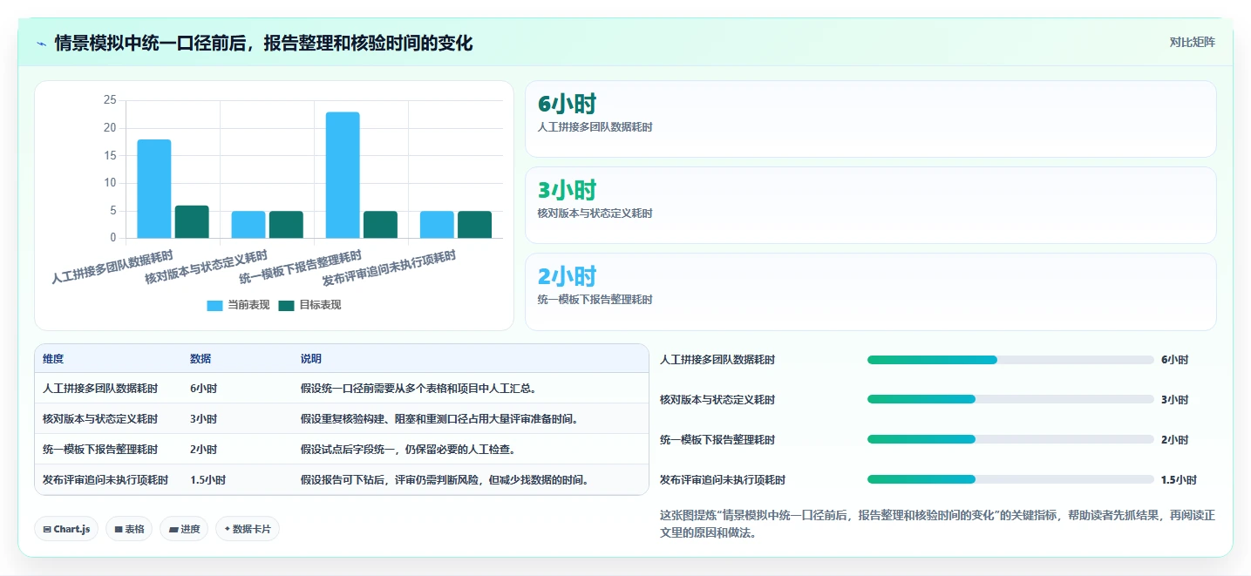Click the 2小时 value in the table
The height and width of the screenshot is (576, 1251).
coord(203,450)
